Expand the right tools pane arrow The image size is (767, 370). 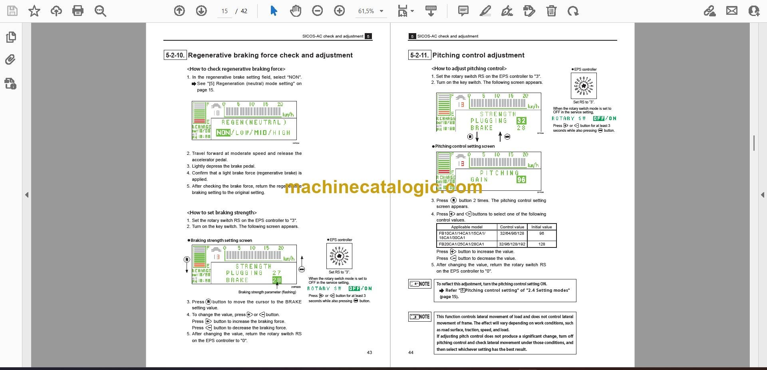[763, 195]
